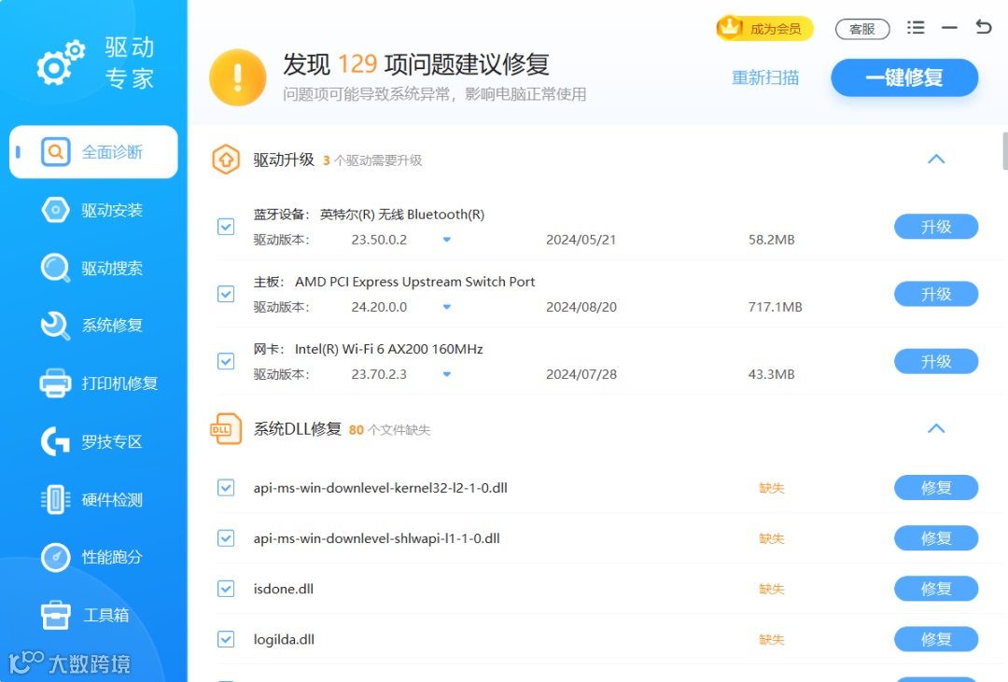Upgrade the AMD PCI Express driver
The width and height of the screenshot is (1008, 682).
(936, 295)
